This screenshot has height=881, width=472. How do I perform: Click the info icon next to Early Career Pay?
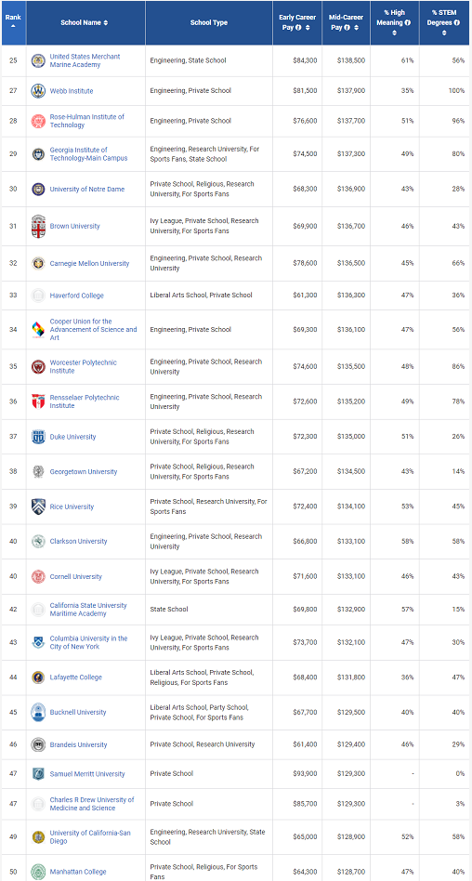pos(298,28)
